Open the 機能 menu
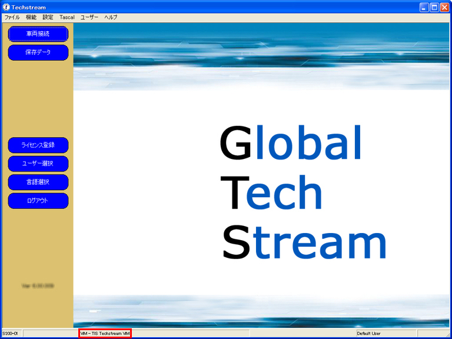Image resolution: width=452 pixels, height=339 pixels. pos(31,17)
